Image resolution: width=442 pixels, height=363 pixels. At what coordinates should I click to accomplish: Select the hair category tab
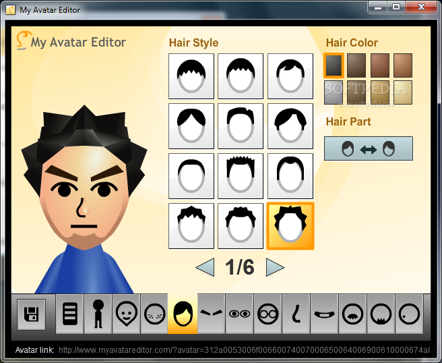[x=183, y=314]
